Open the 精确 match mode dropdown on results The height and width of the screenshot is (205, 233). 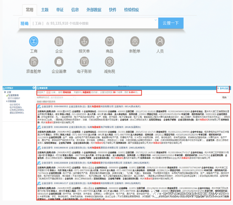(x=225, y=97)
